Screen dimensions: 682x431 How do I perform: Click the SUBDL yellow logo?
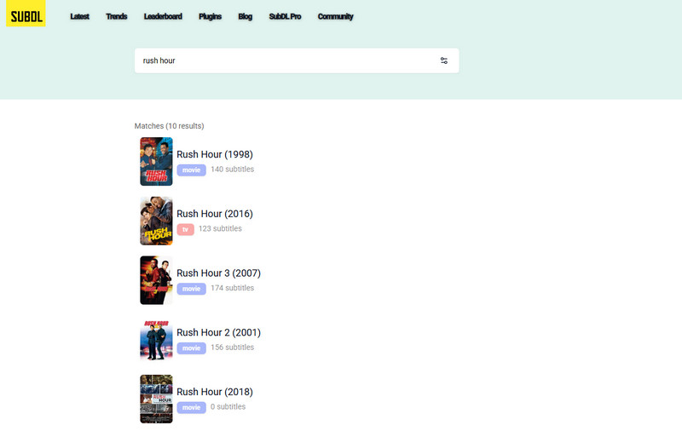click(x=26, y=14)
